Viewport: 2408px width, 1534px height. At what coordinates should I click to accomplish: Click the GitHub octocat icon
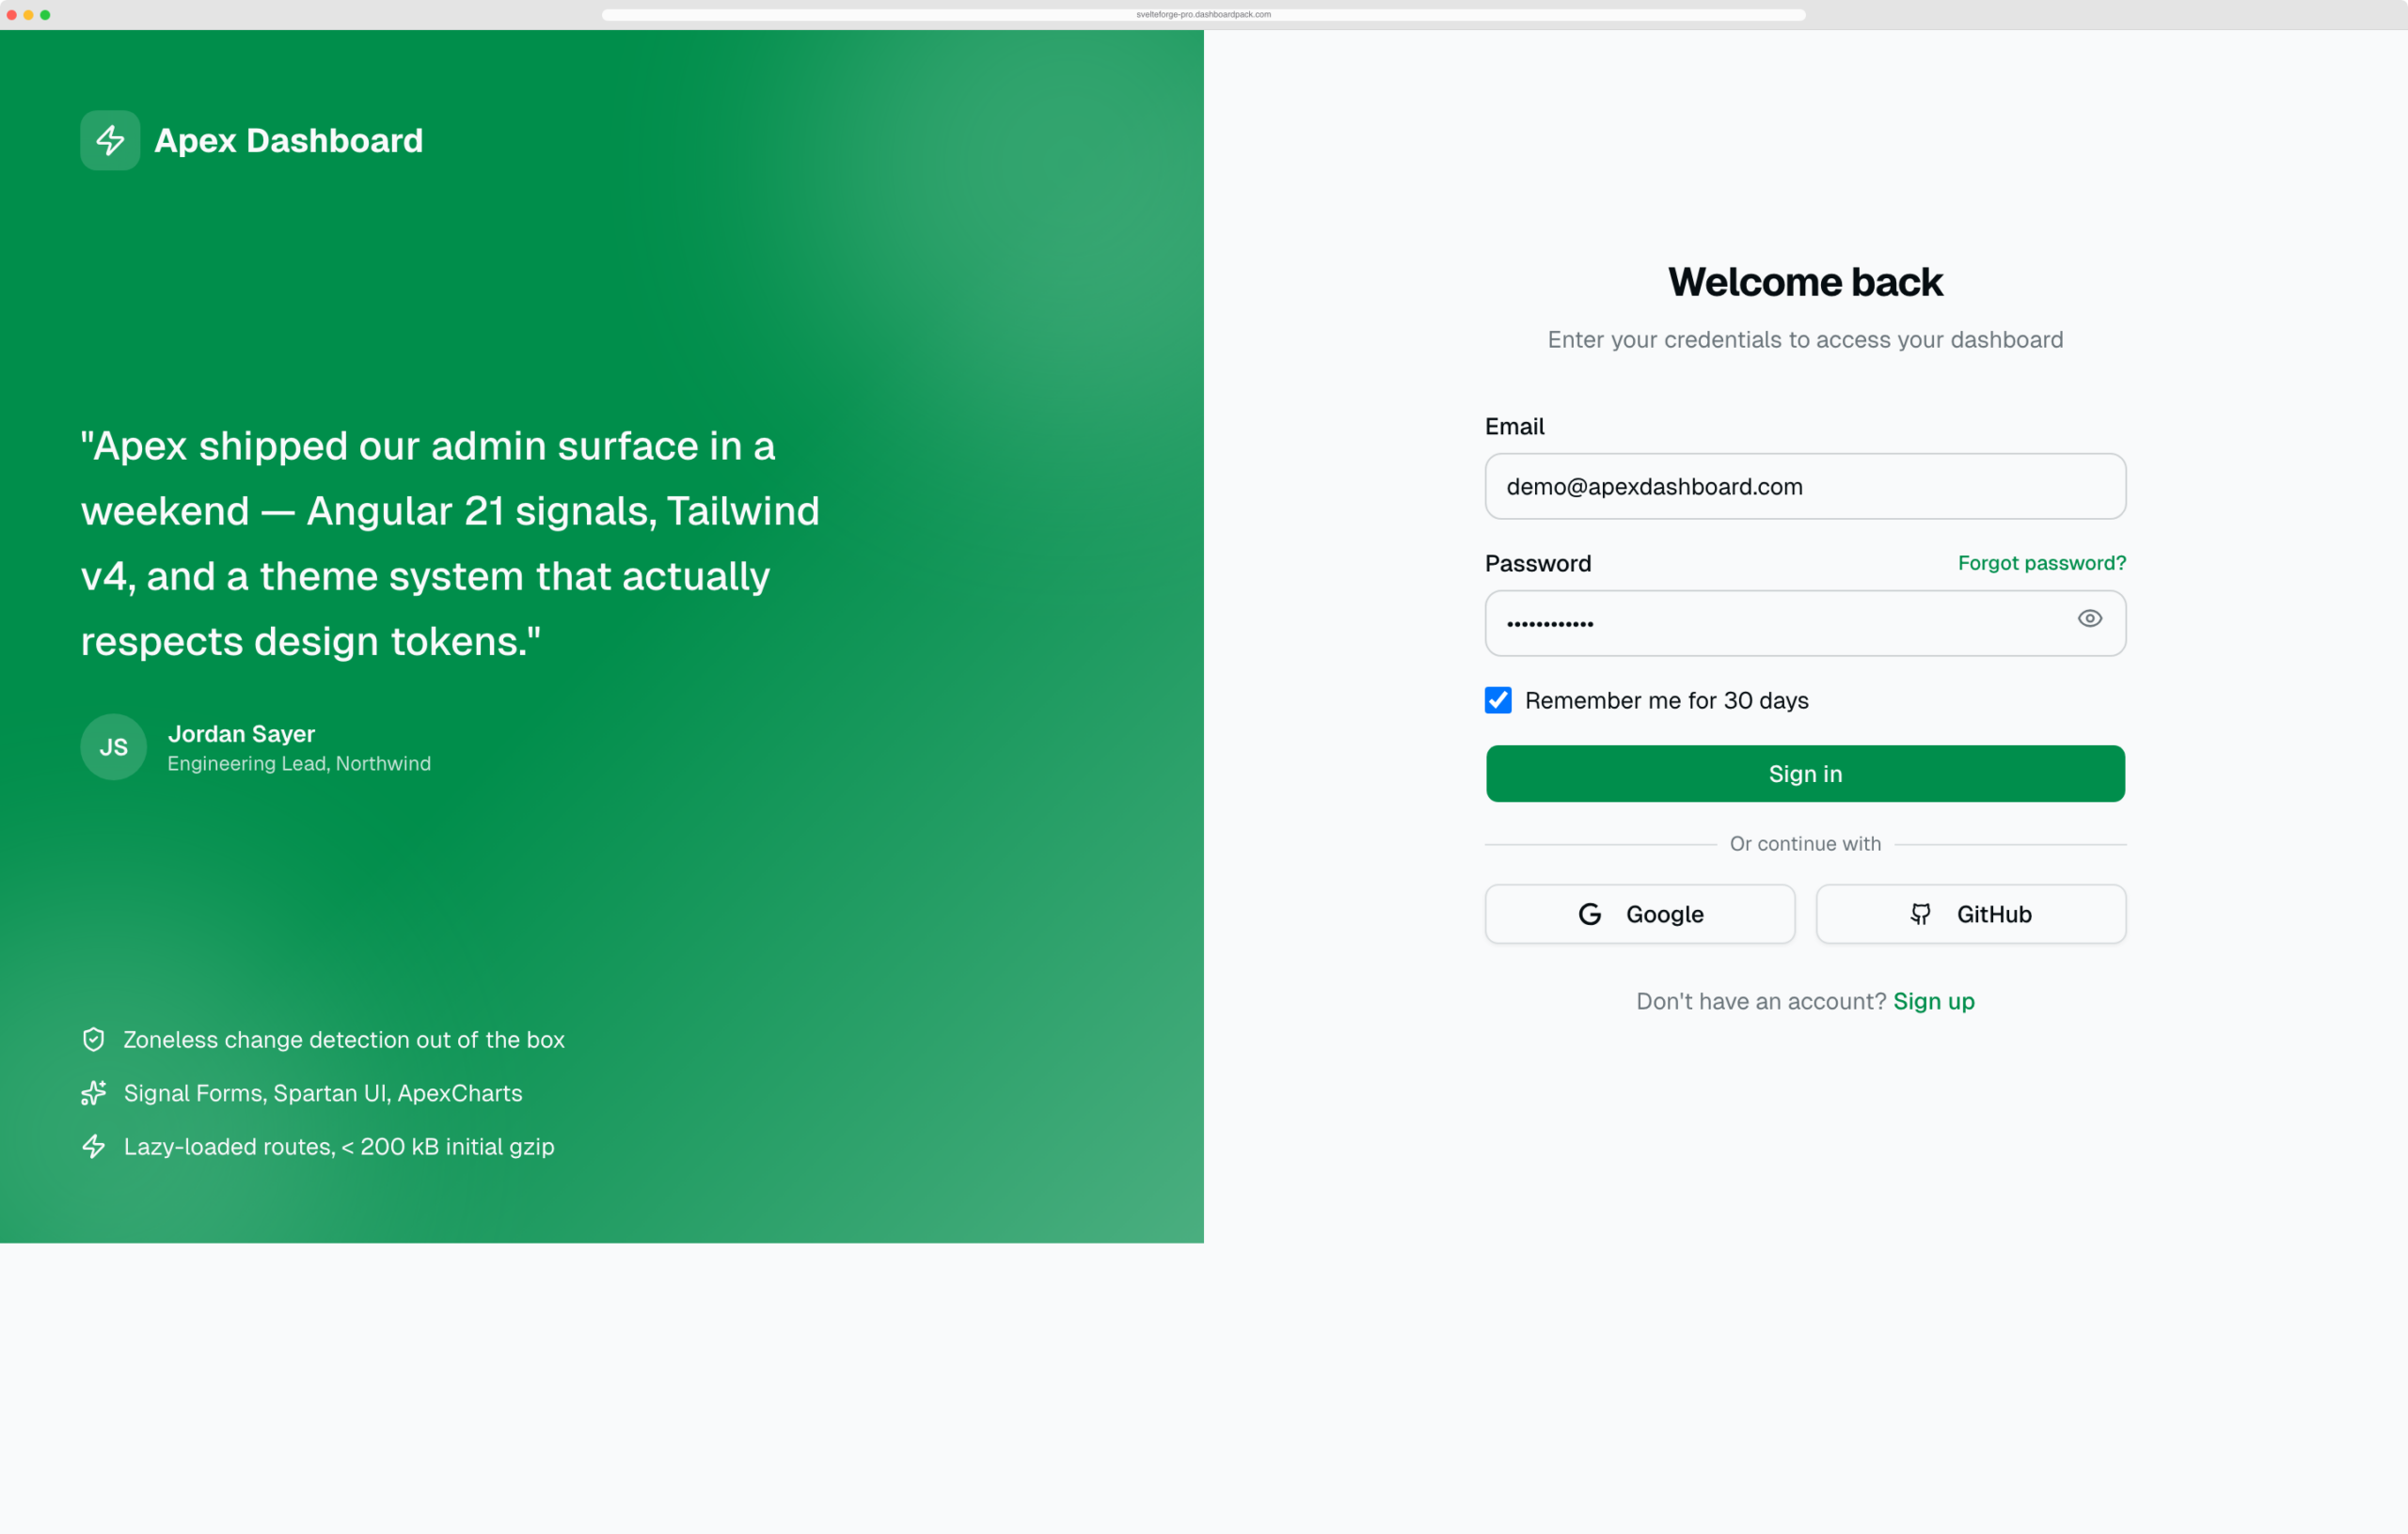[1921, 914]
